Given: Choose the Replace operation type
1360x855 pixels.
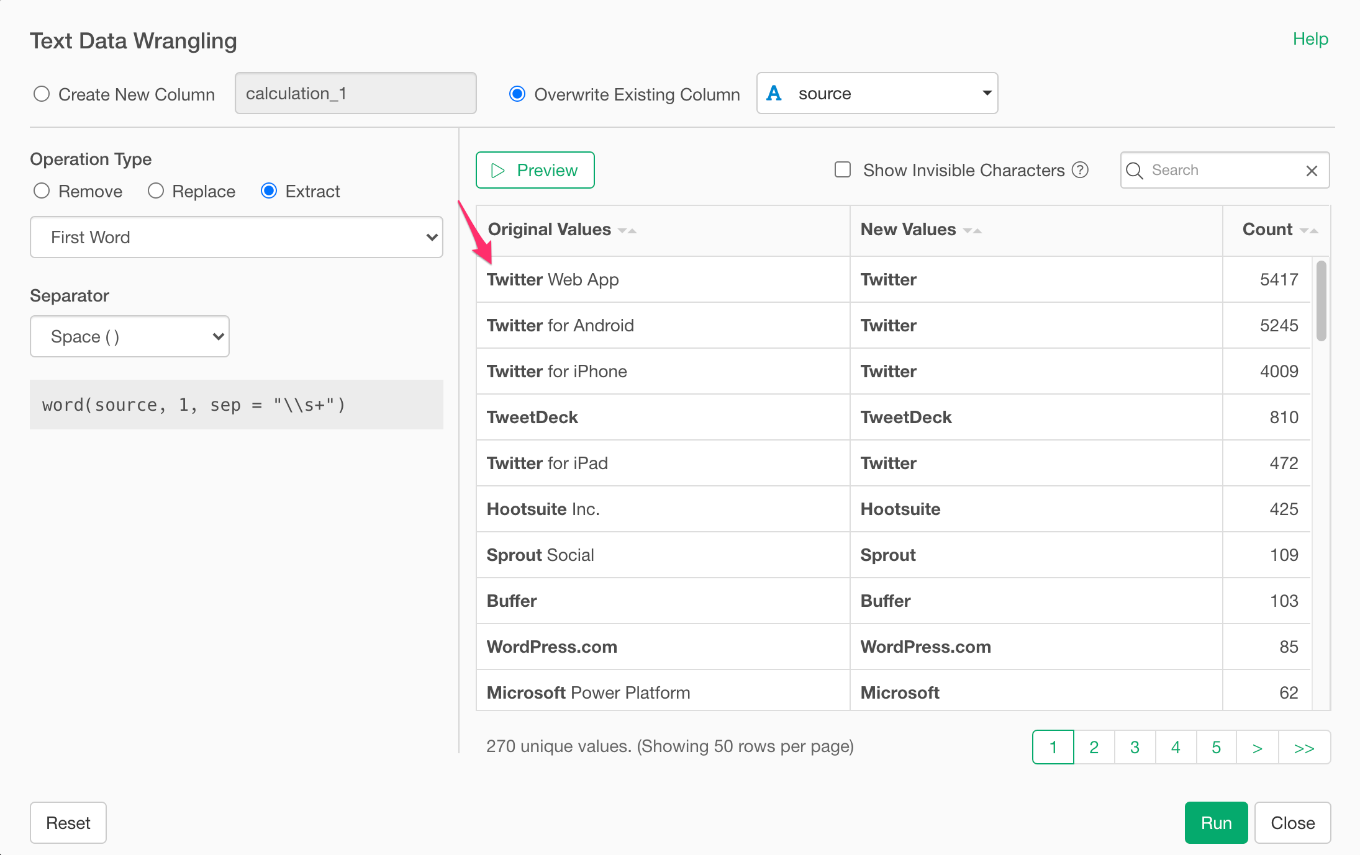Looking at the screenshot, I should coord(156,190).
